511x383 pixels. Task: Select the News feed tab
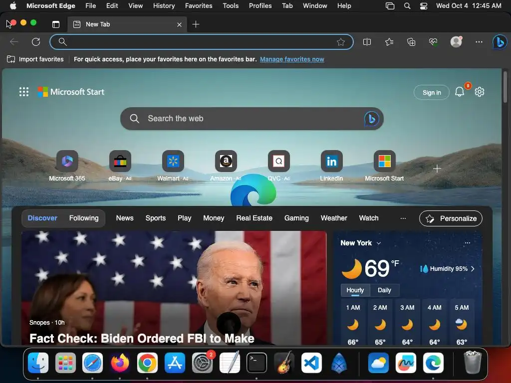125,218
